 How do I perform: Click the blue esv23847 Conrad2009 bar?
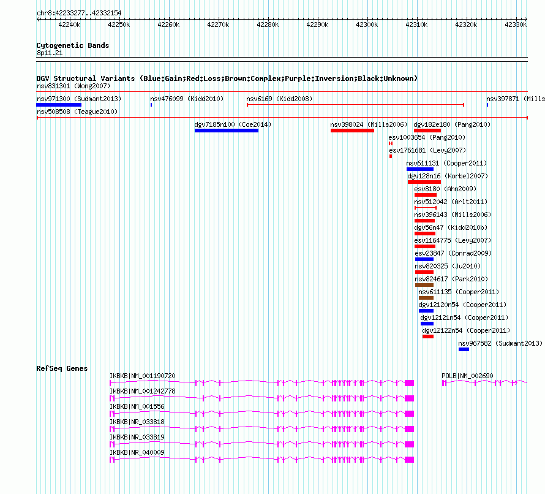tap(424, 259)
